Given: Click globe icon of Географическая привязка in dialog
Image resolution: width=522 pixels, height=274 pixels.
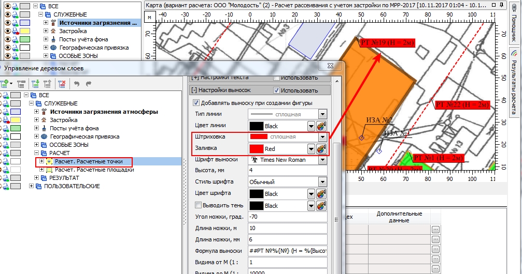Looking at the screenshot, I should tap(44, 136).
